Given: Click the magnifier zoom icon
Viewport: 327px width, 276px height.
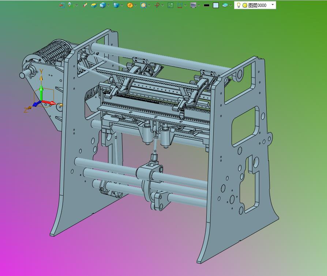Looking at the screenshot, I should point(143,5).
